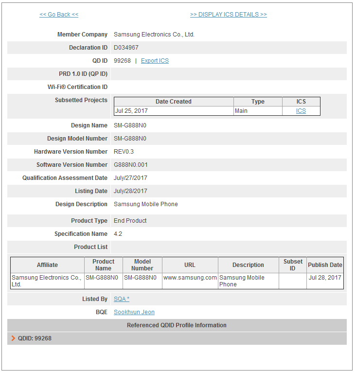
Task: Select Member Company Samsung Electronics Co., Ltd.
Action: (154, 35)
